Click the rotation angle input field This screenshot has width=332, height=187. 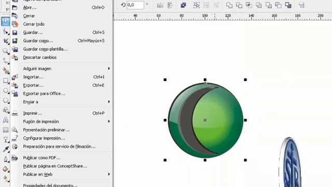pyautogui.click(x=135, y=5)
